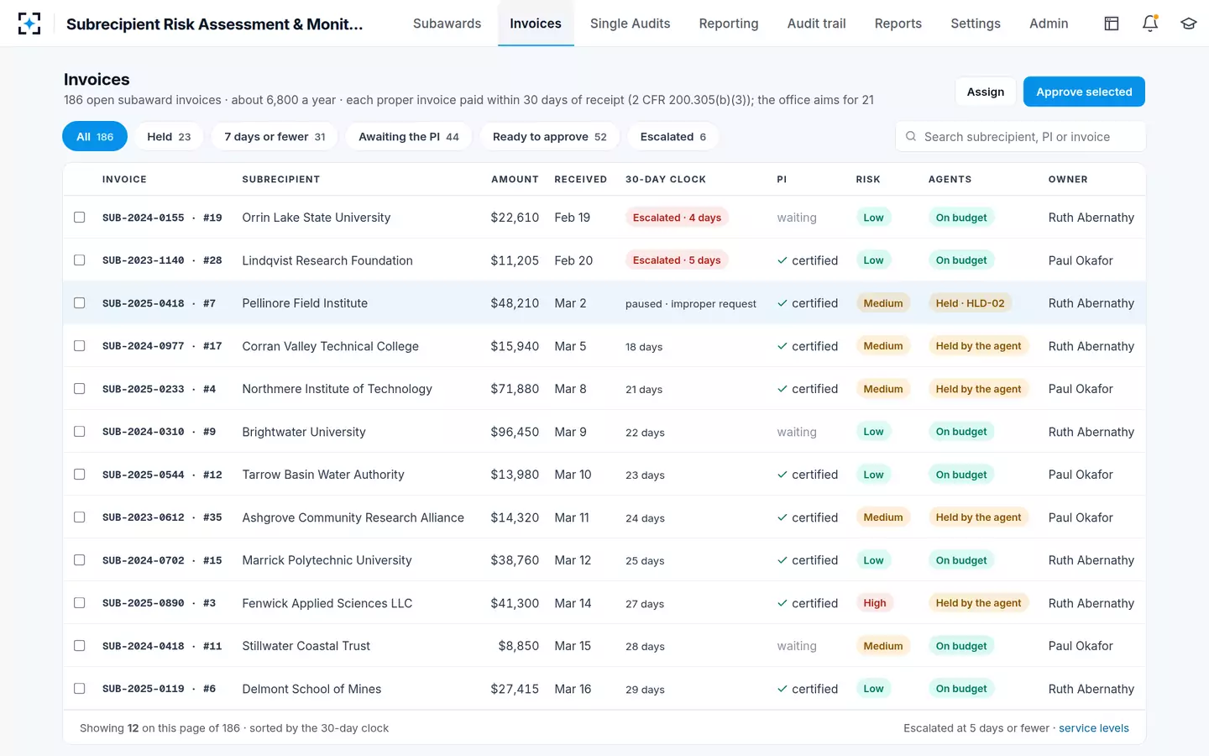Open invoice SUB-2024-0977 · #17
Image resolution: width=1209 pixels, height=756 pixels.
click(162, 346)
